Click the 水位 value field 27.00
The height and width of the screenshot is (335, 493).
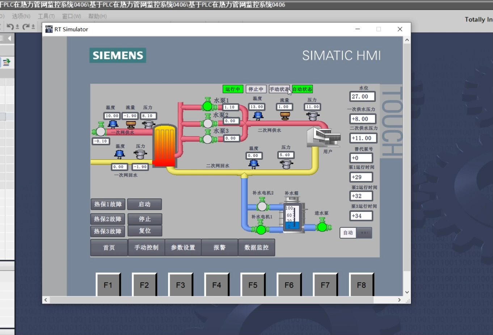coord(362,97)
